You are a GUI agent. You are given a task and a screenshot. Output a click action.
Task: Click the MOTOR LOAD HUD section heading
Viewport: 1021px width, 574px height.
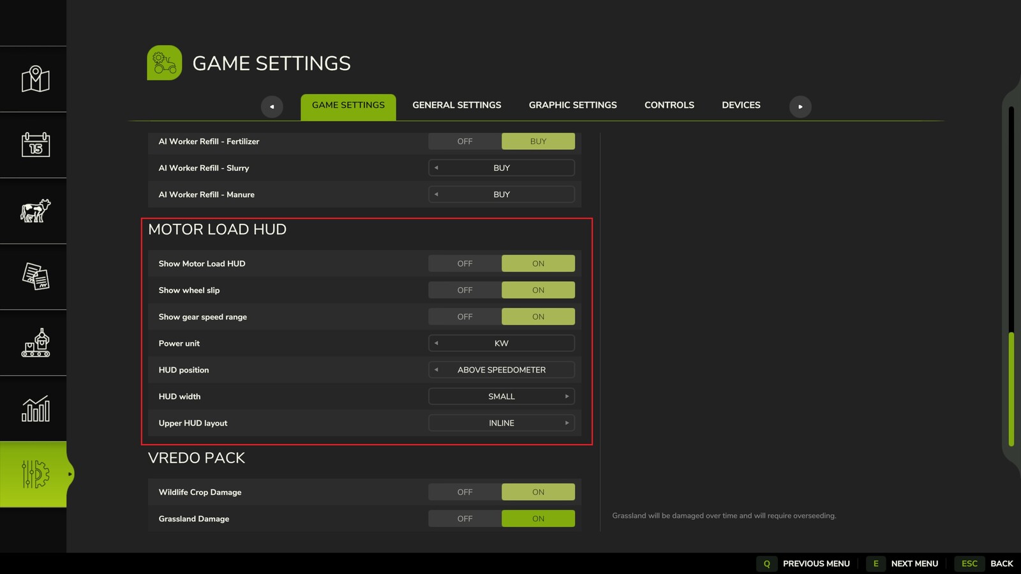pos(217,230)
